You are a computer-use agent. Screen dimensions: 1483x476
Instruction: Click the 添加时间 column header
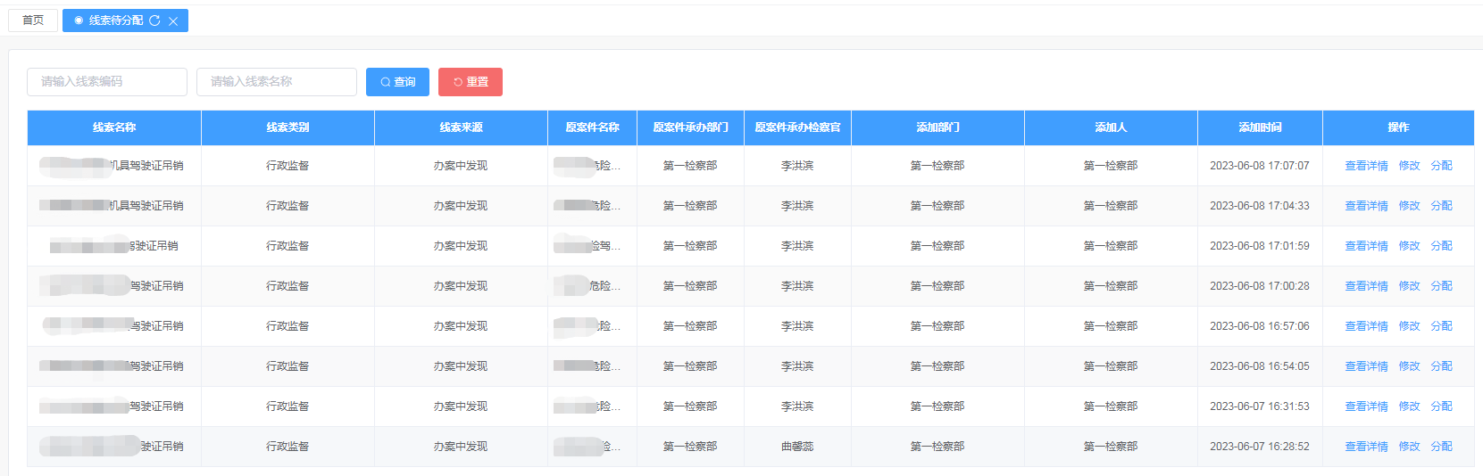coord(1259,127)
